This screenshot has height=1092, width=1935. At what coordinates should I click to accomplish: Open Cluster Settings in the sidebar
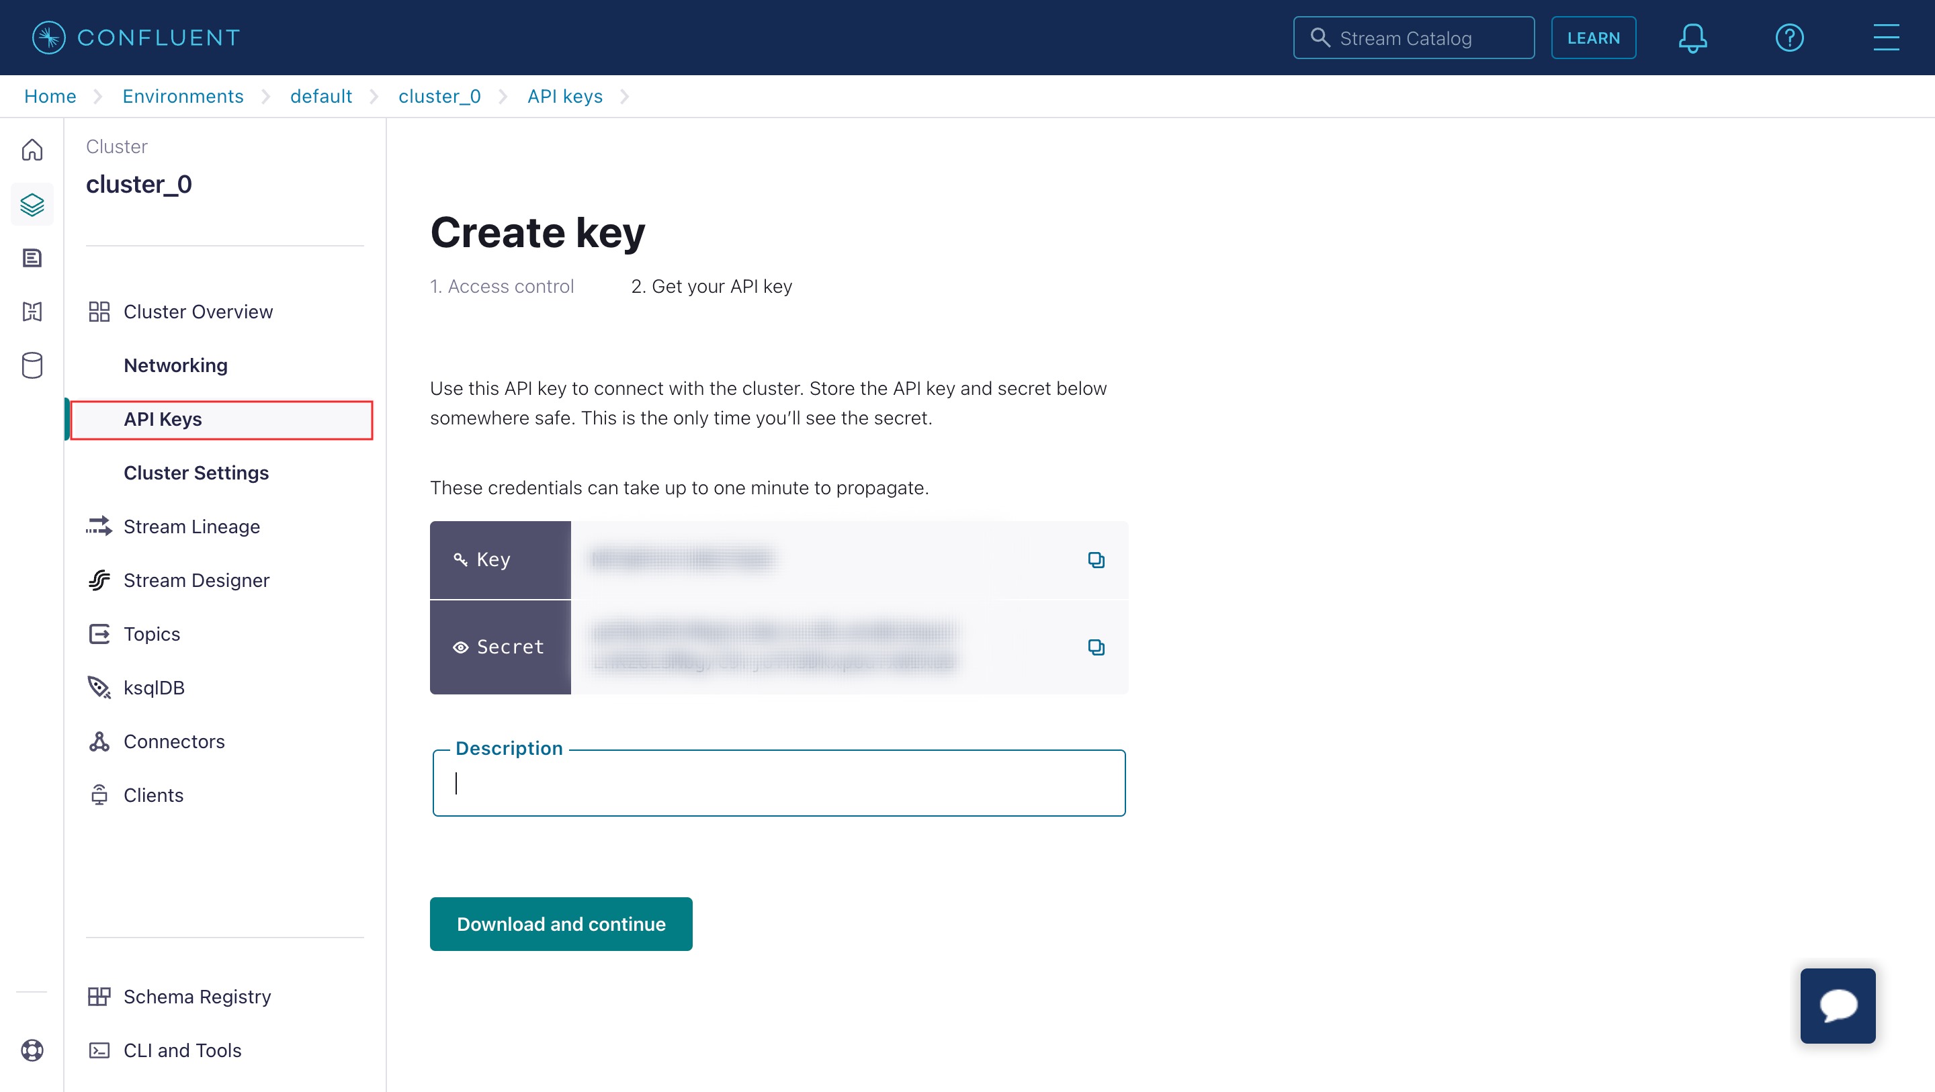pos(196,473)
